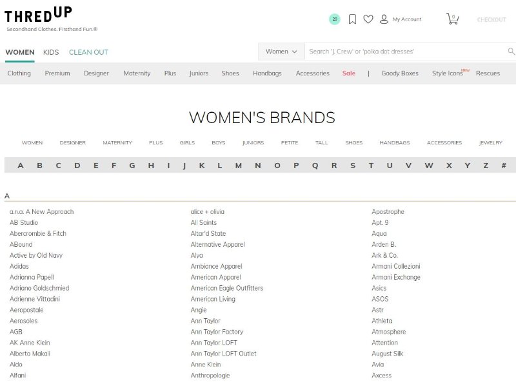
Task: Jump to the # brands section
Action: point(504,166)
